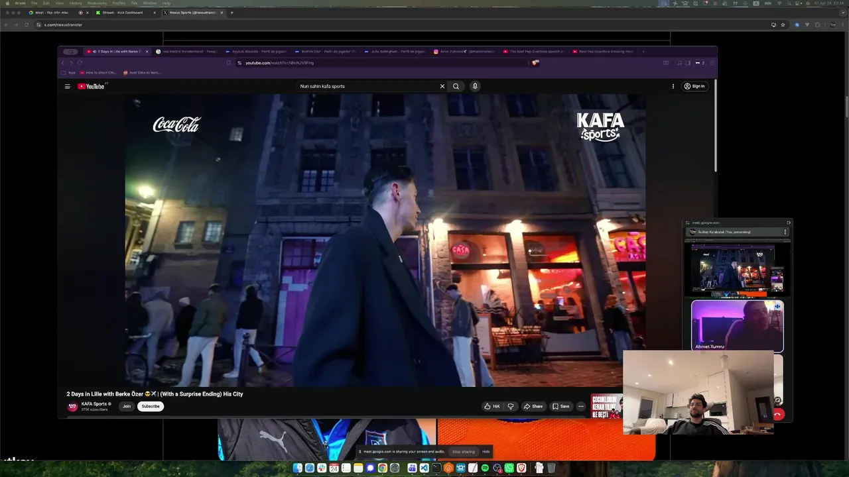
Task: Open the File menu in menu bar
Action: [x=34, y=3]
